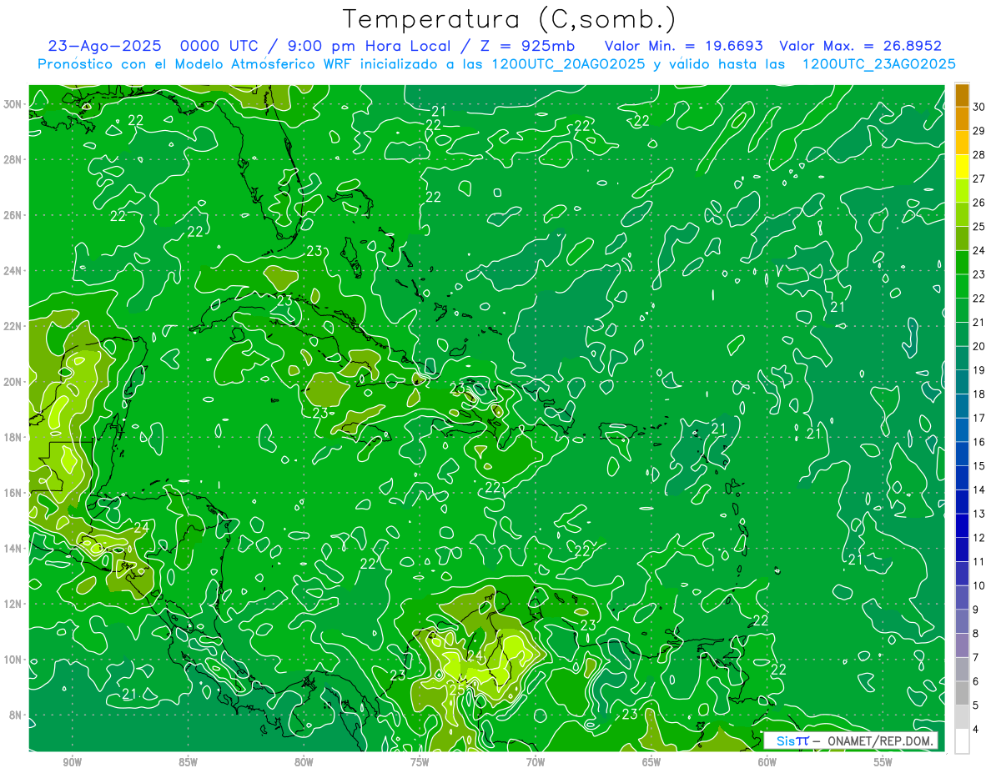
Task: Click the "60W" longitude axis label
Action: point(767,763)
